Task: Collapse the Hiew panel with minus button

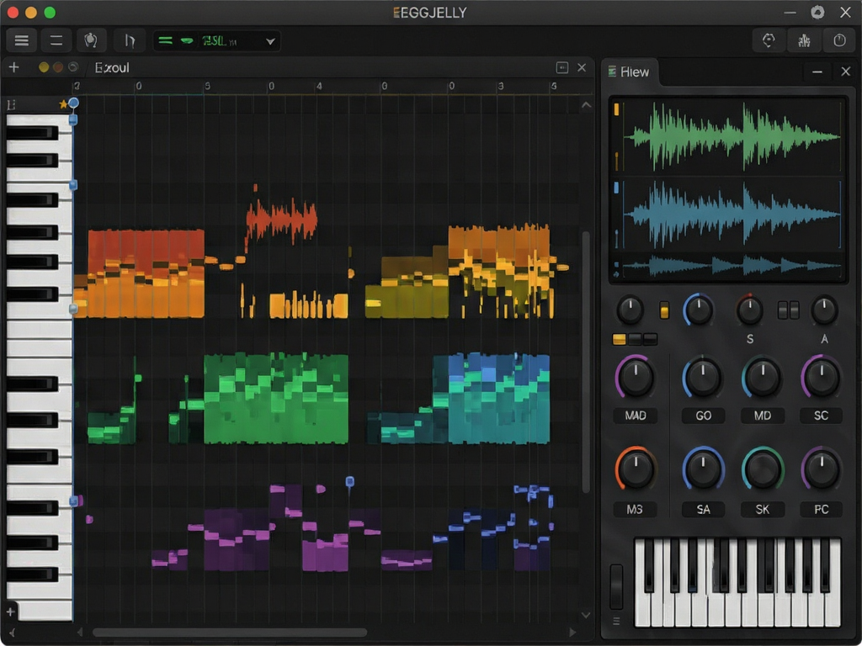Action: 817,72
